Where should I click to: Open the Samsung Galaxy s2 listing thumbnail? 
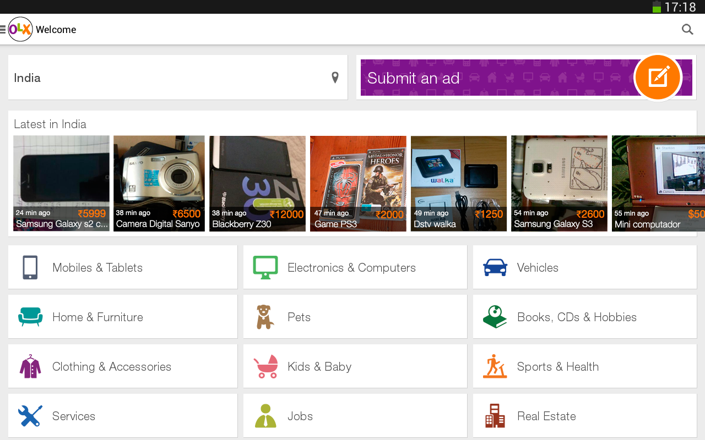[61, 184]
